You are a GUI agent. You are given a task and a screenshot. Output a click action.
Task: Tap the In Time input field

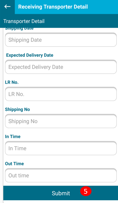point(61,148)
